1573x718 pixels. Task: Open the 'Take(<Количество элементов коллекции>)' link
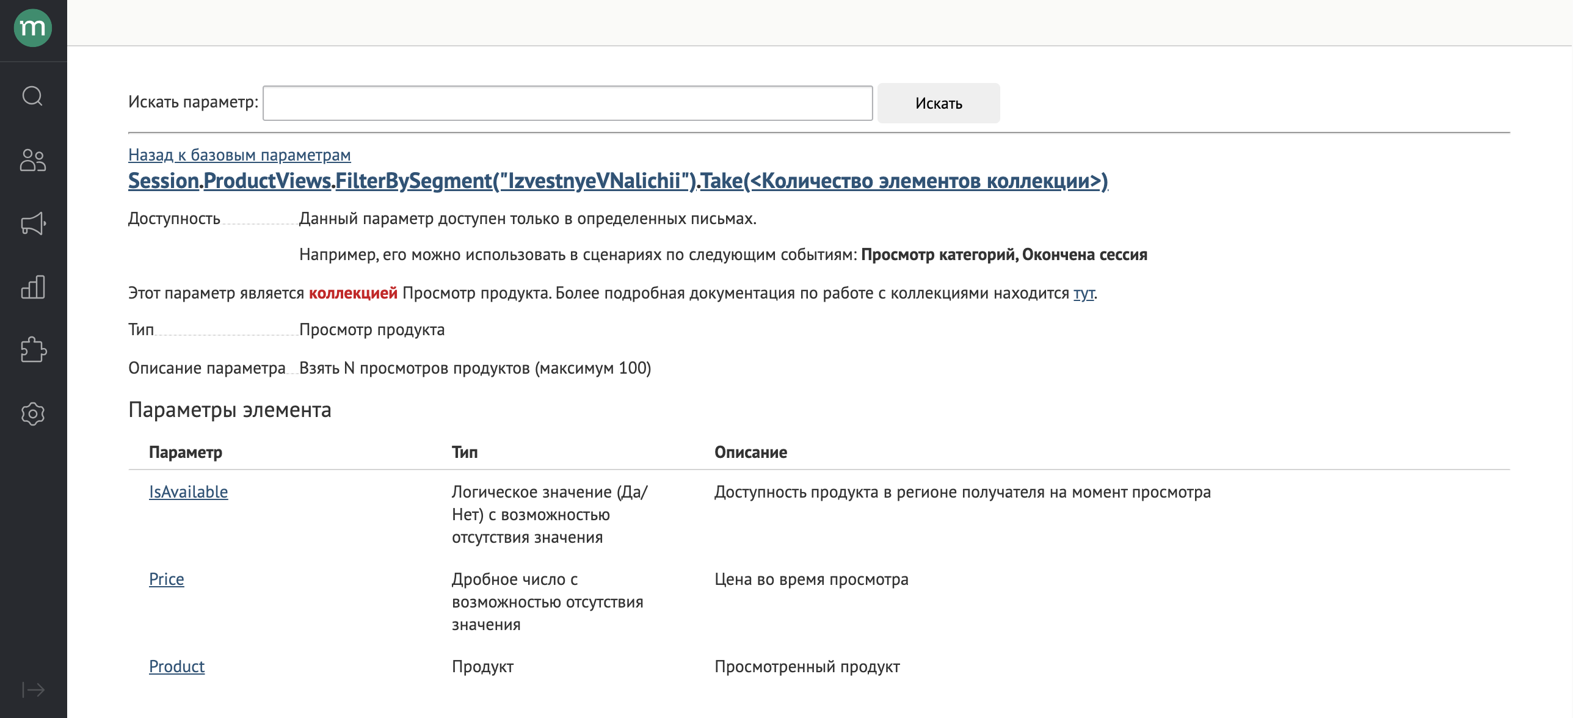pos(904,181)
